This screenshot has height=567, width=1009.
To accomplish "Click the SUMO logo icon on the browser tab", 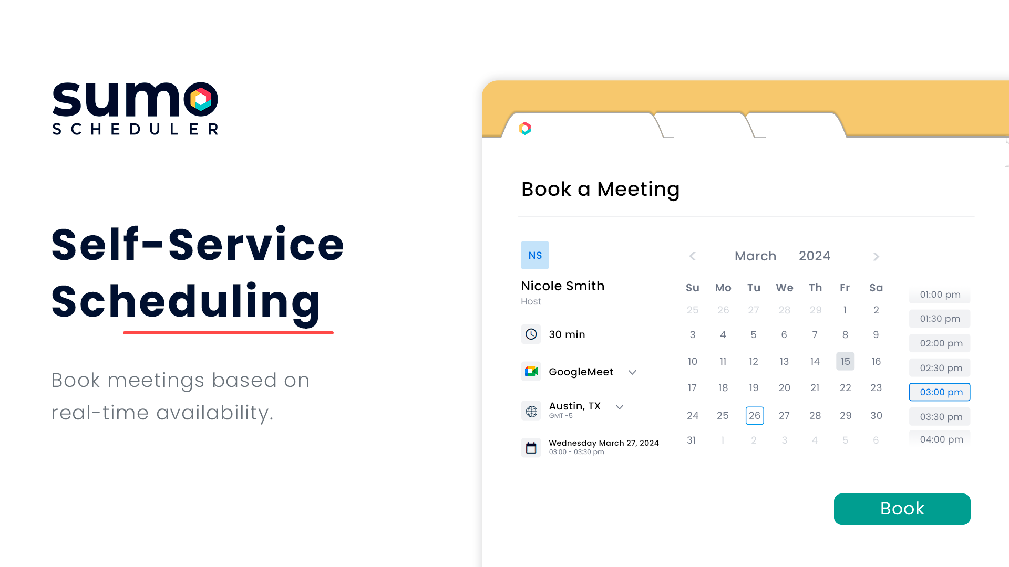I will pyautogui.click(x=526, y=128).
